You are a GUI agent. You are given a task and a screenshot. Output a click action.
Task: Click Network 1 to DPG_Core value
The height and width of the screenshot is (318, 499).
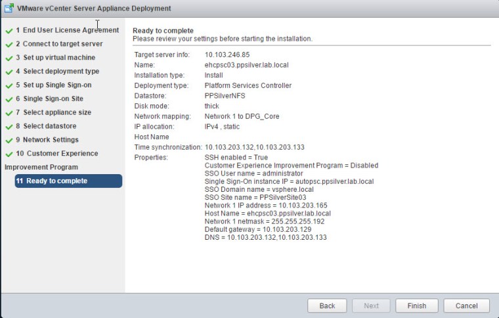point(242,116)
